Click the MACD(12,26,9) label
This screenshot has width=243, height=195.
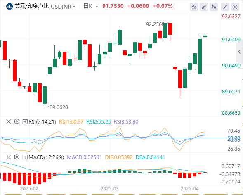click(x=46, y=157)
